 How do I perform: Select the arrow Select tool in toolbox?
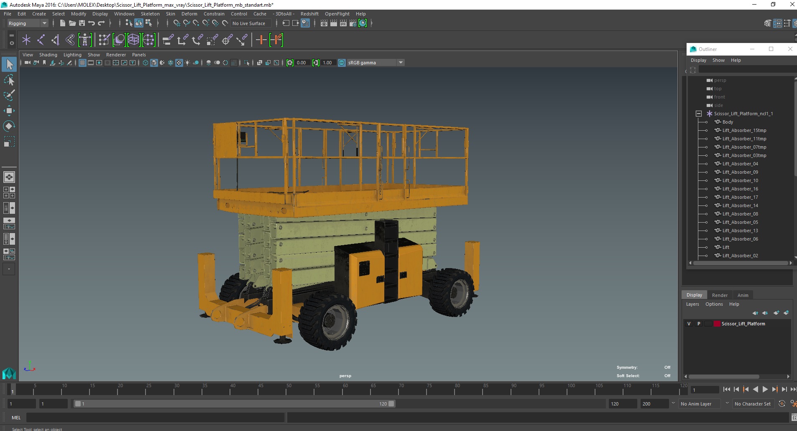9,64
